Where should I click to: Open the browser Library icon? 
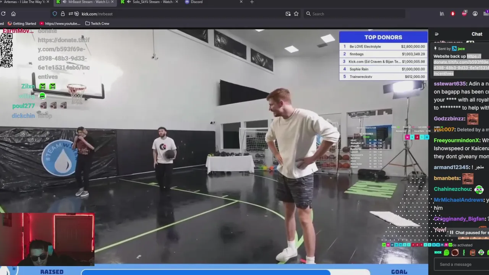click(442, 14)
